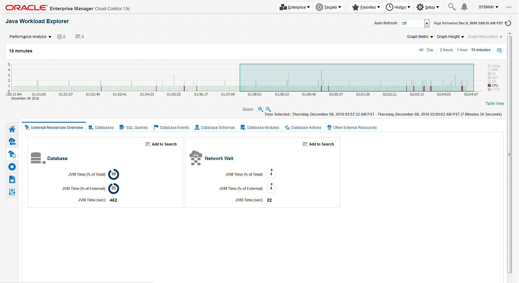Viewport: 519px width, 283px height.
Task: Click the search criteria icon showing 0
Action: click(x=80, y=37)
